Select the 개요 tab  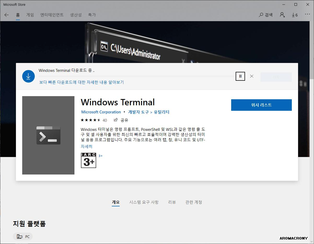pyautogui.click(x=116, y=202)
